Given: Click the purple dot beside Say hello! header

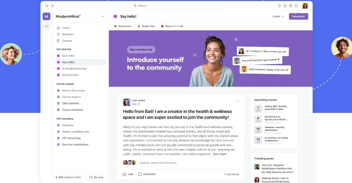Looking at the screenshot, I should [x=115, y=16].
